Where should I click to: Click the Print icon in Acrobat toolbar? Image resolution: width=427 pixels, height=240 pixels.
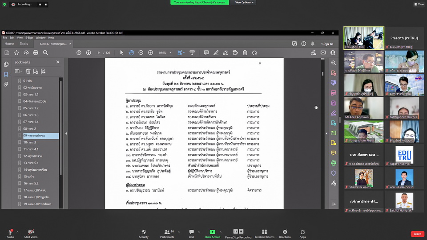point(36,53)
